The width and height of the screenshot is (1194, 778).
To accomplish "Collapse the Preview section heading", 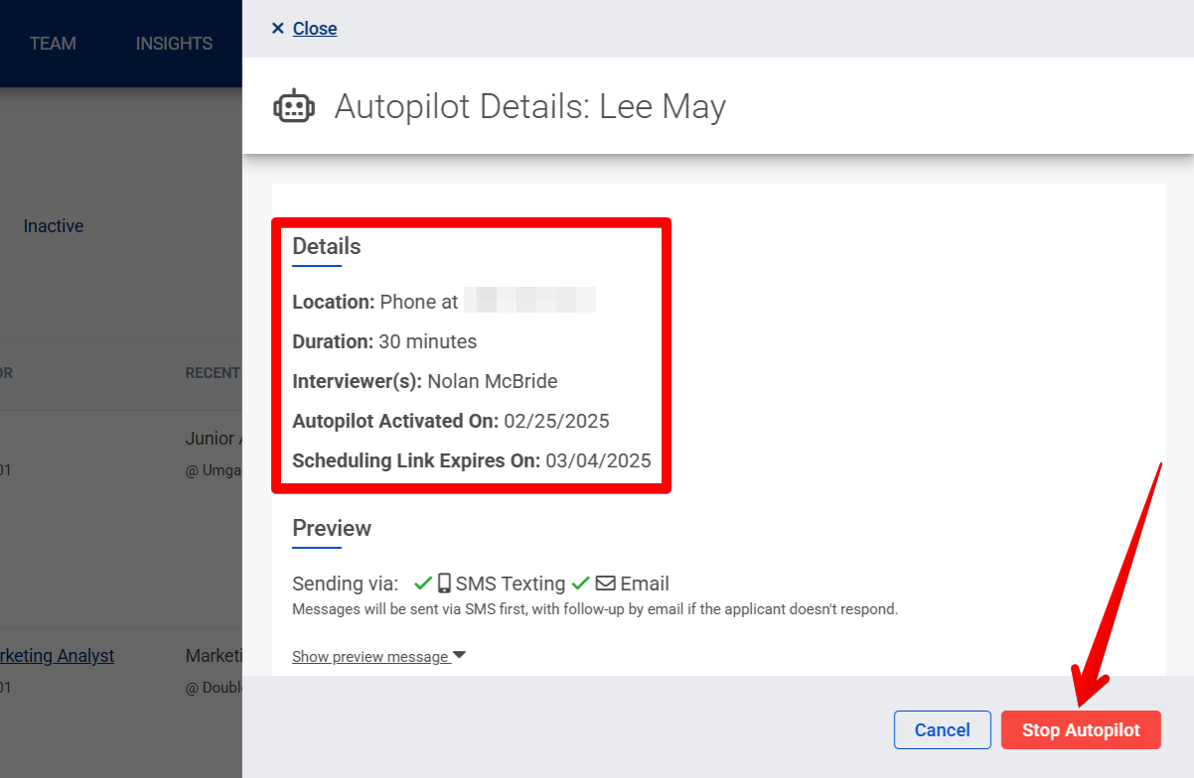I will [332, 528].
